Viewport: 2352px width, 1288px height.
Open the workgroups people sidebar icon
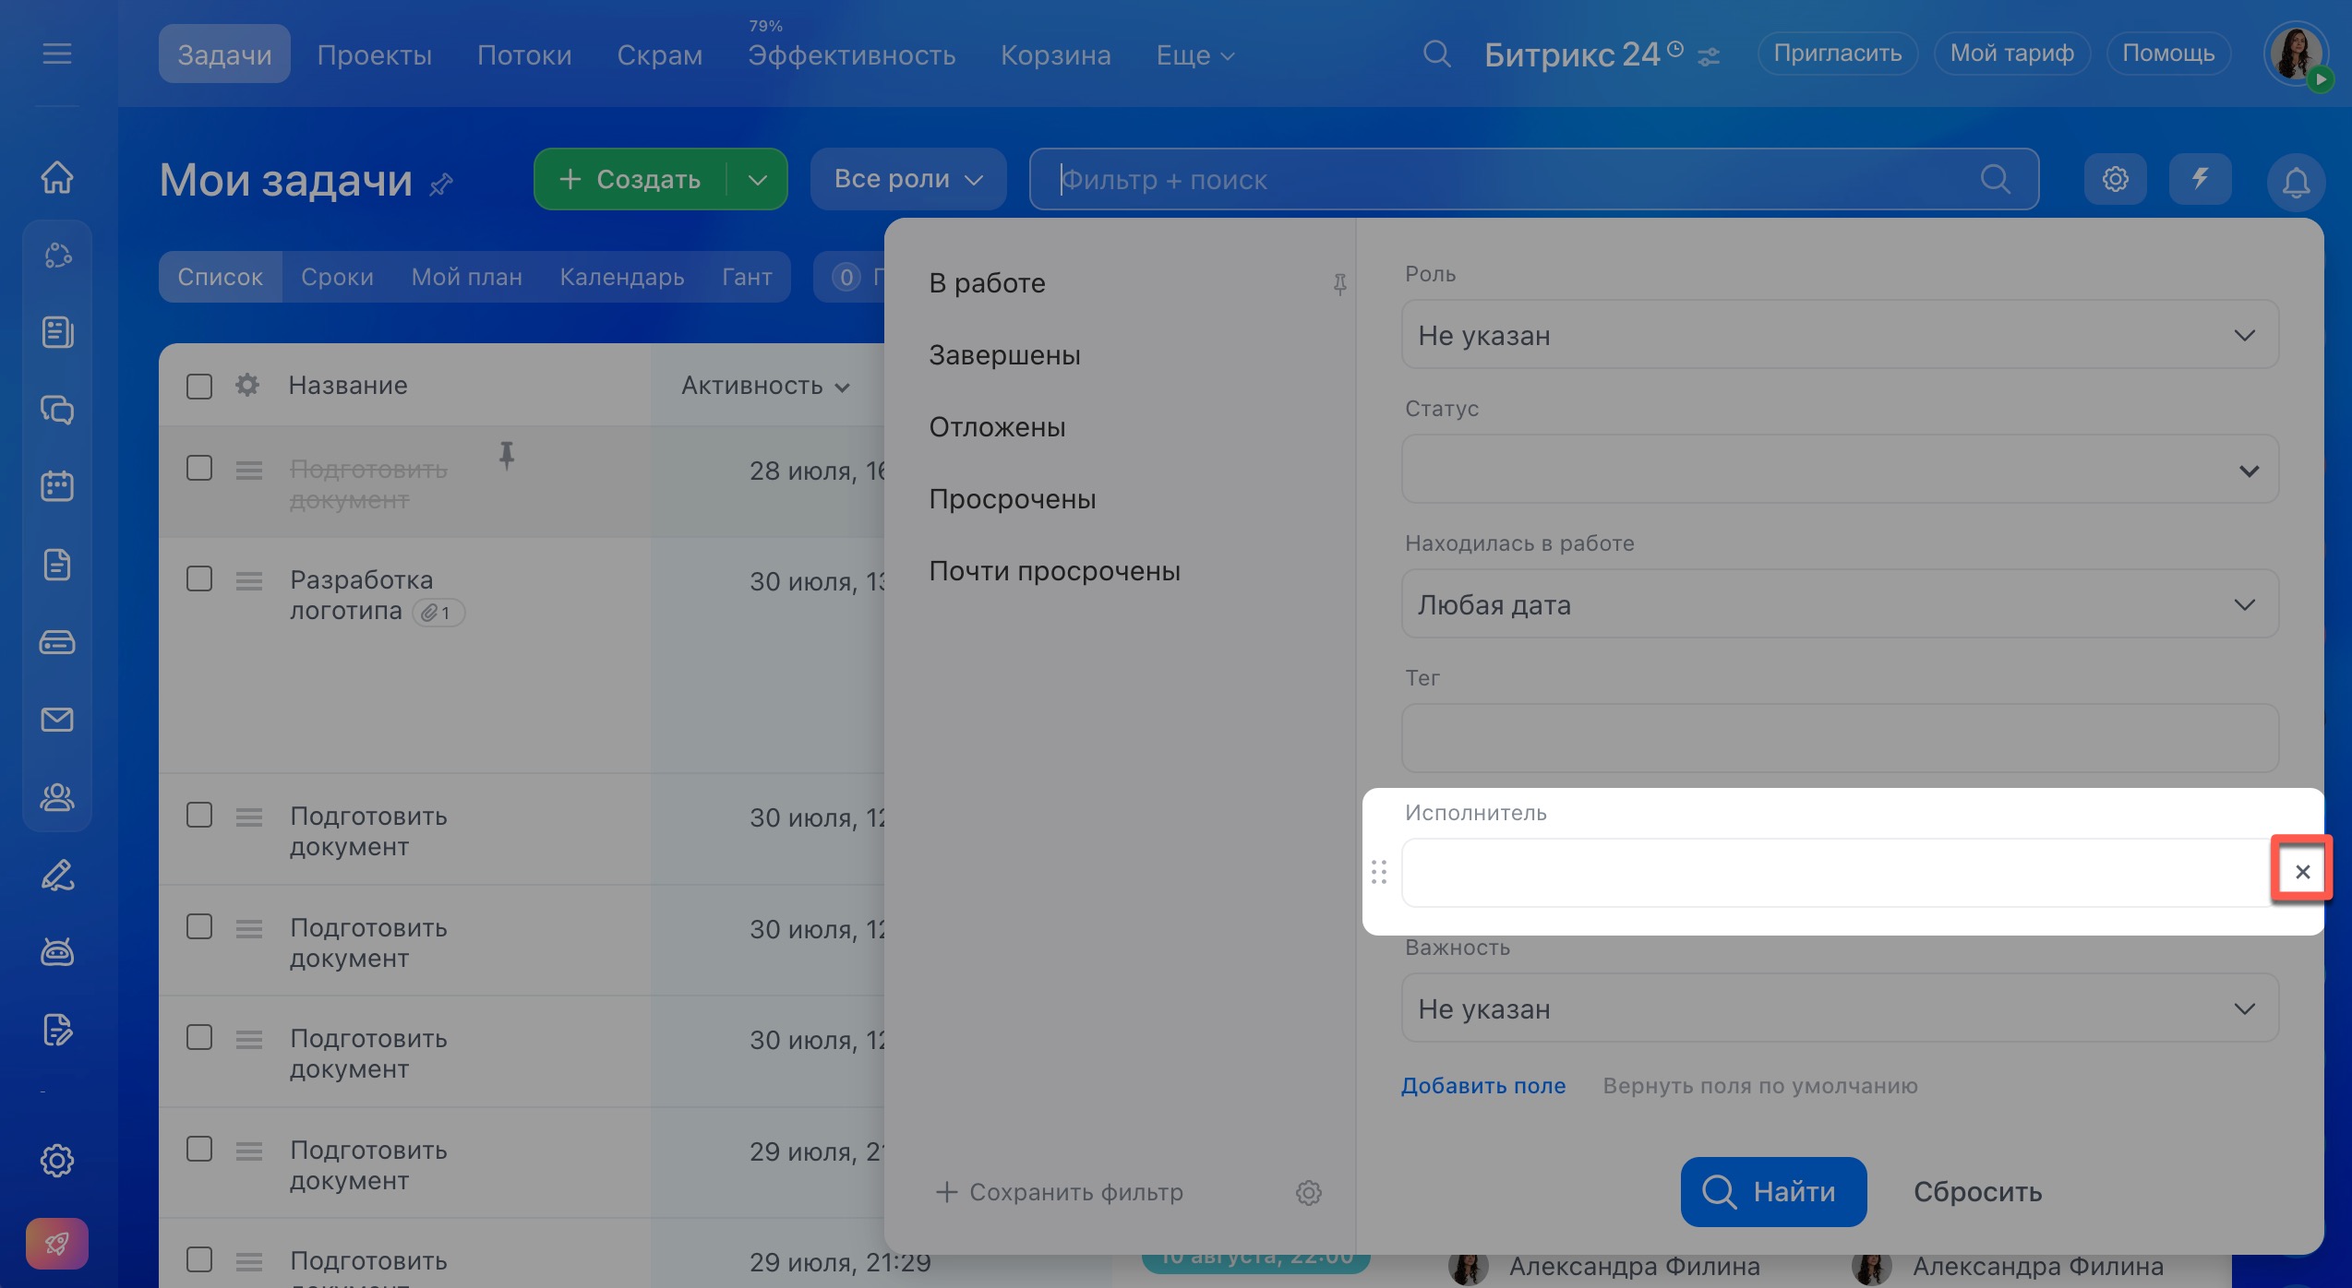[57, 797]
